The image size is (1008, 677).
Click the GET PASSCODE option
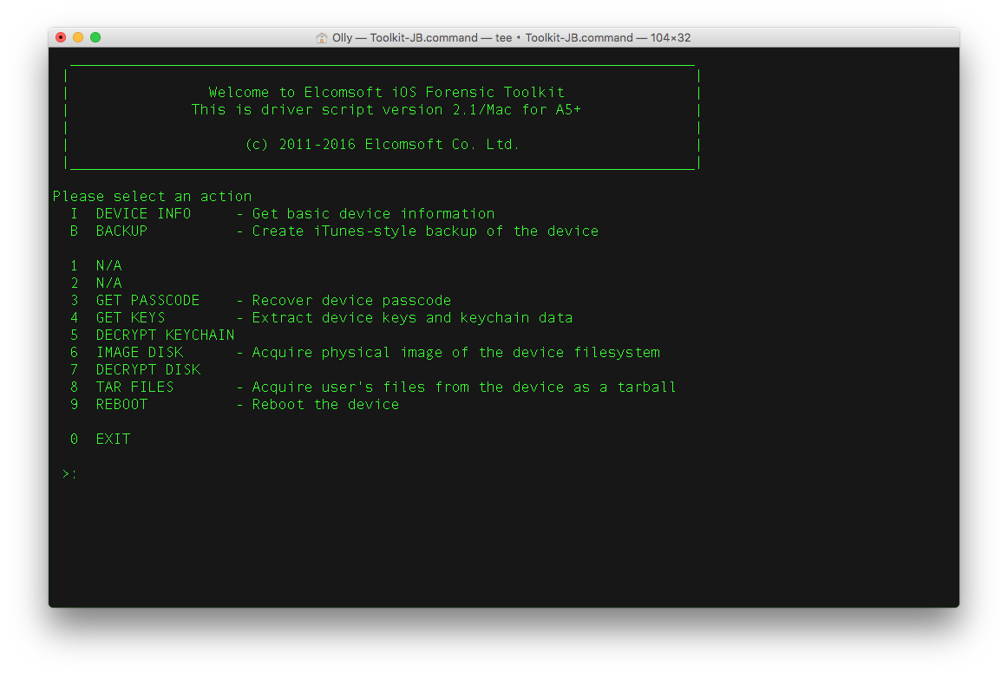[147, 301]
